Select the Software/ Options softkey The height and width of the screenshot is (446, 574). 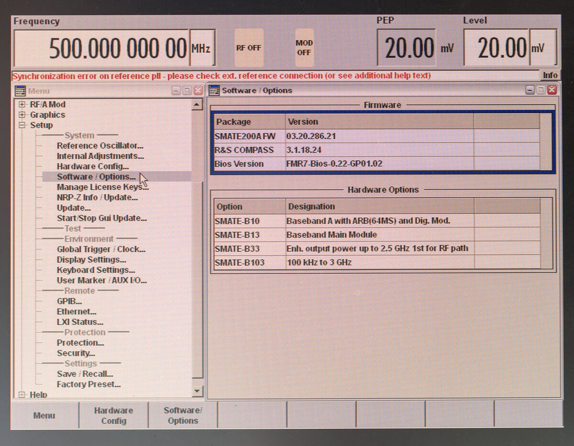tap(183, 415)
